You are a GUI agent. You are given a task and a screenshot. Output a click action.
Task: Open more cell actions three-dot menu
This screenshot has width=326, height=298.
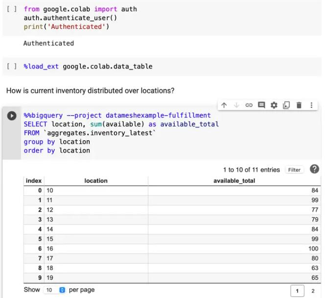pos(311,105)
